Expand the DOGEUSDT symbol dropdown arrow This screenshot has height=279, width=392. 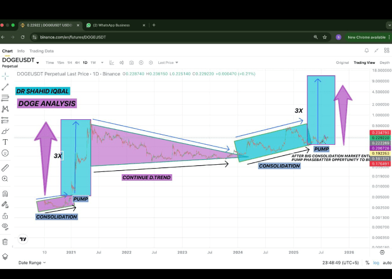coord(38,63)
